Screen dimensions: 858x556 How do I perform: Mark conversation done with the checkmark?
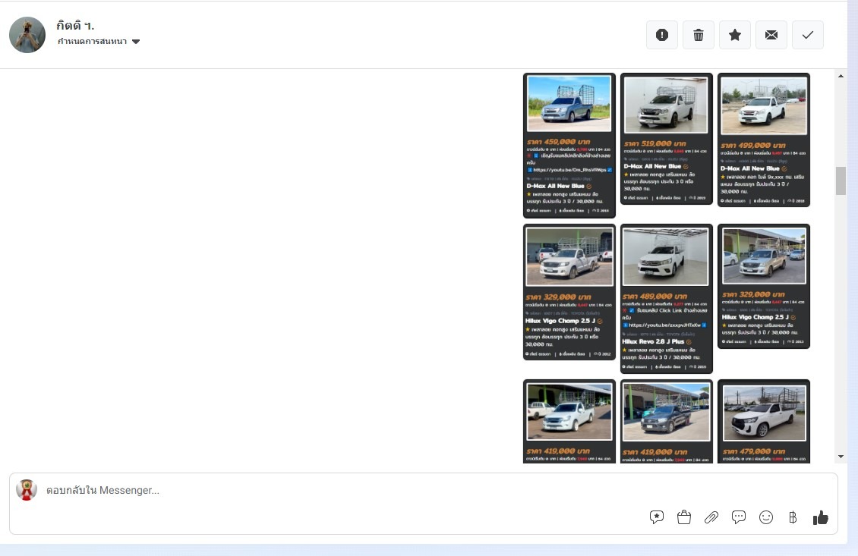808,35
